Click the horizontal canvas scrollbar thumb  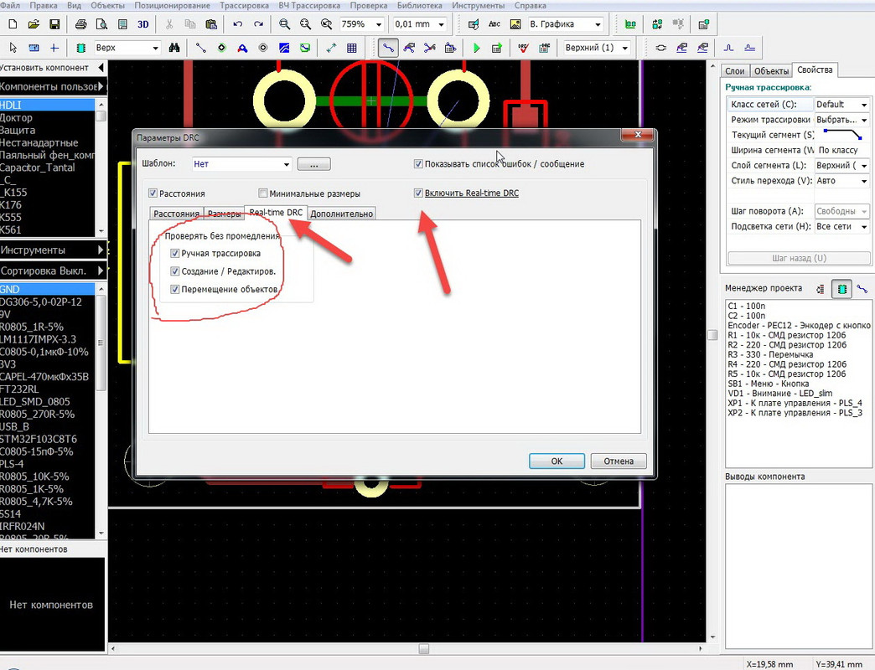(x=424, y=649)
